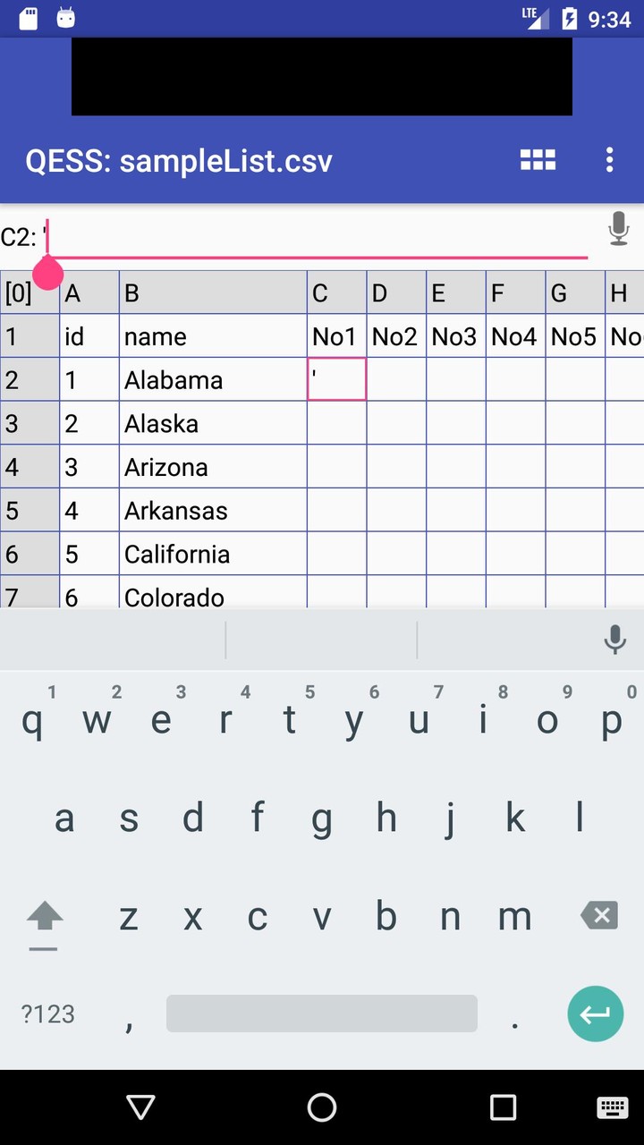This screenshot has height=1145, width=644.
Task: Switch to the ?123 symbols keyboard
Action: [x=48, y=1014]
